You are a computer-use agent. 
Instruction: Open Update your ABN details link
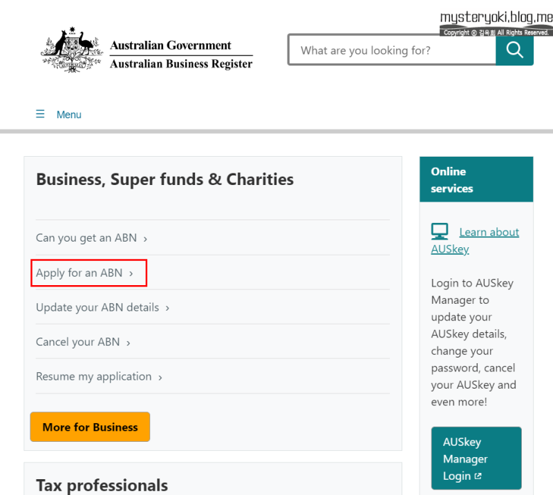click(97, 307)
